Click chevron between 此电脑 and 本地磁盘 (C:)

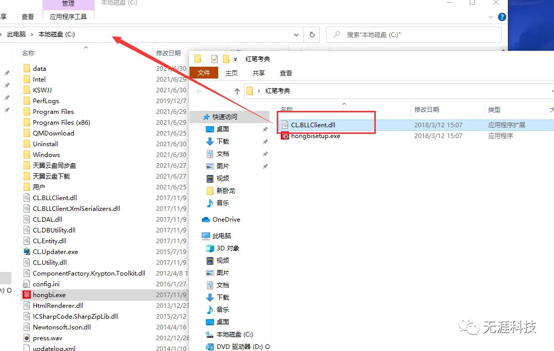coord(32,34)
